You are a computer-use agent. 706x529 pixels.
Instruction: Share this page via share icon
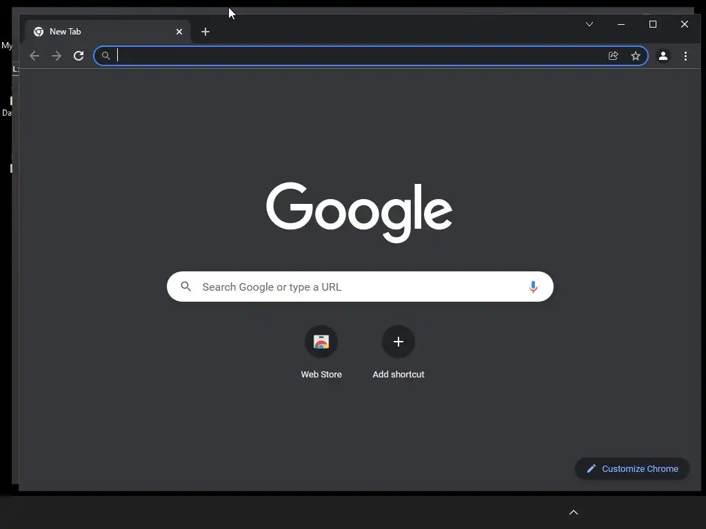coord(613,56)
